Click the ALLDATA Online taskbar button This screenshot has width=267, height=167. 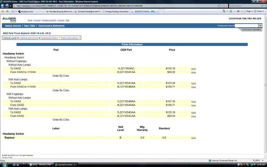click(x=66, y=165)
